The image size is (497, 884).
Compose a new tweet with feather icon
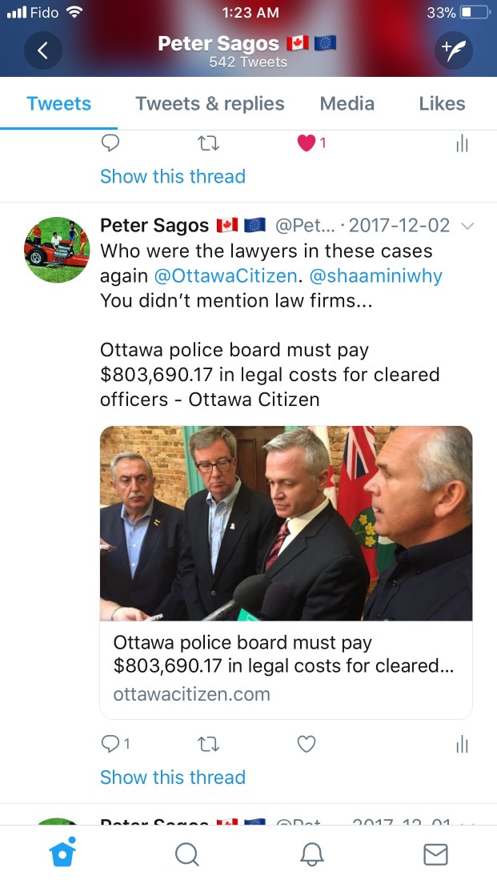454,50
